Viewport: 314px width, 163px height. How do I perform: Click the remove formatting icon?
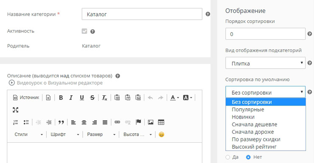[x=104, y=97]
